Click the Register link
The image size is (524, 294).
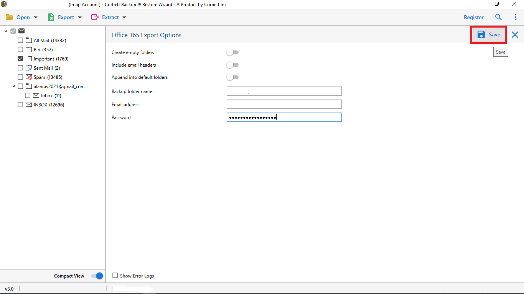tap(474, 17)
